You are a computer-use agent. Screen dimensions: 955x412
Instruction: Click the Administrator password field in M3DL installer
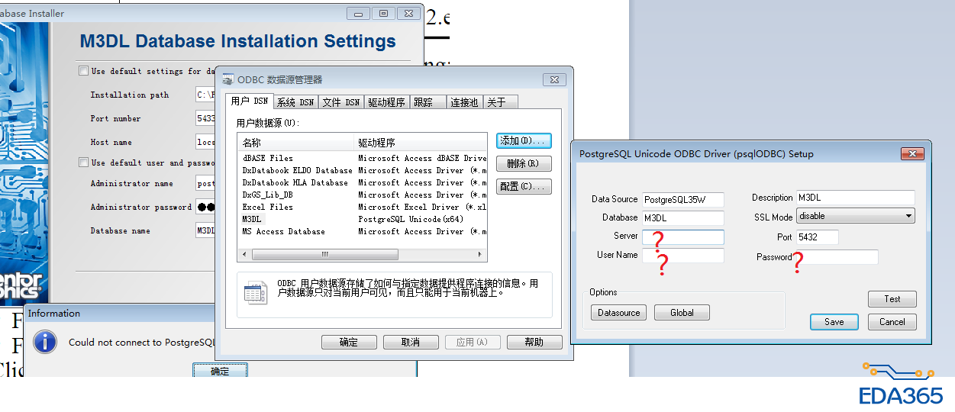pos(205,207)
